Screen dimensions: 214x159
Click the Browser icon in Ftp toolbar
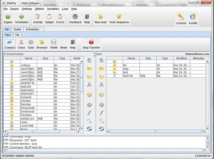tap(42, 44)
